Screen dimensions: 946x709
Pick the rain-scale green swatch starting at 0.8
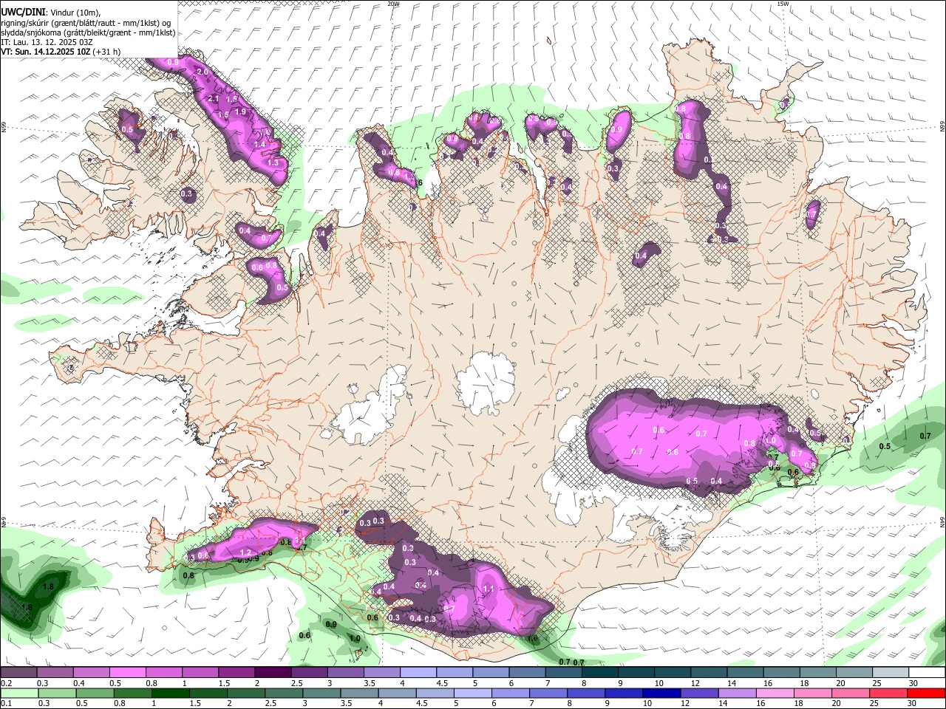tap(132, 693)
